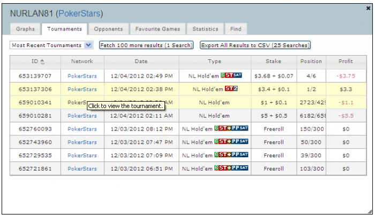This screenshot has height=215, width=375.
Task: Click stake $1 + $0.1
Action: click(x=274, y=103)
